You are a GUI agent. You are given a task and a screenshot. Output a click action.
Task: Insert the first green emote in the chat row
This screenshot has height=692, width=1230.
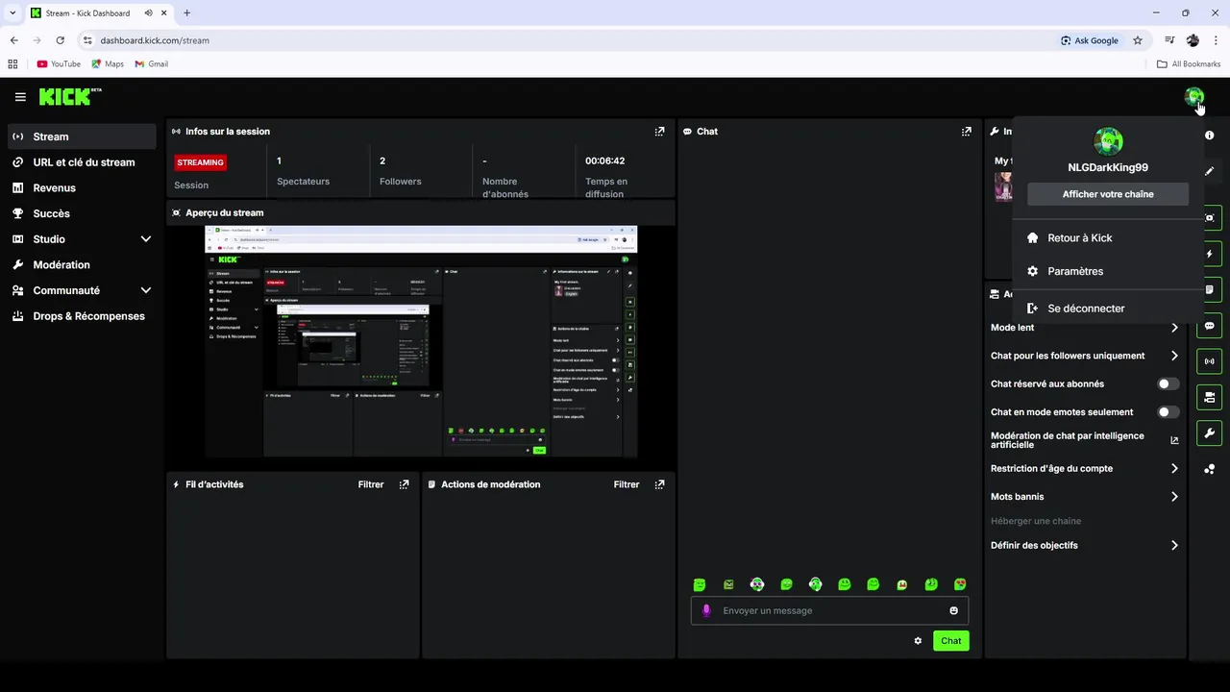[x=700, y=584]
